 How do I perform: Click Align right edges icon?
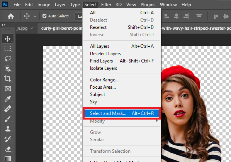[186, 16]
